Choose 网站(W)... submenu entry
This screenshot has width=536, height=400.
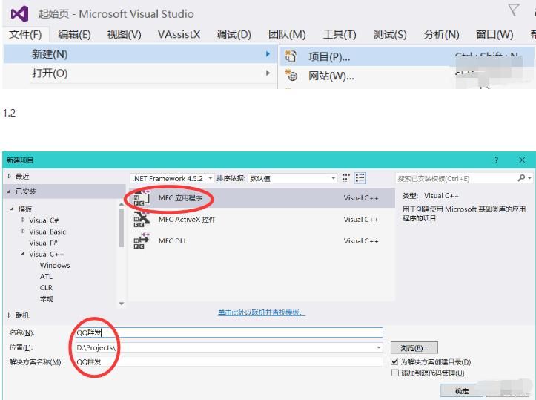pos(407,76)
